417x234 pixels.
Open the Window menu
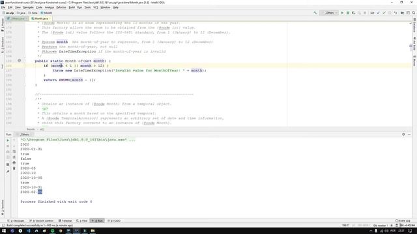coord(106,7)
